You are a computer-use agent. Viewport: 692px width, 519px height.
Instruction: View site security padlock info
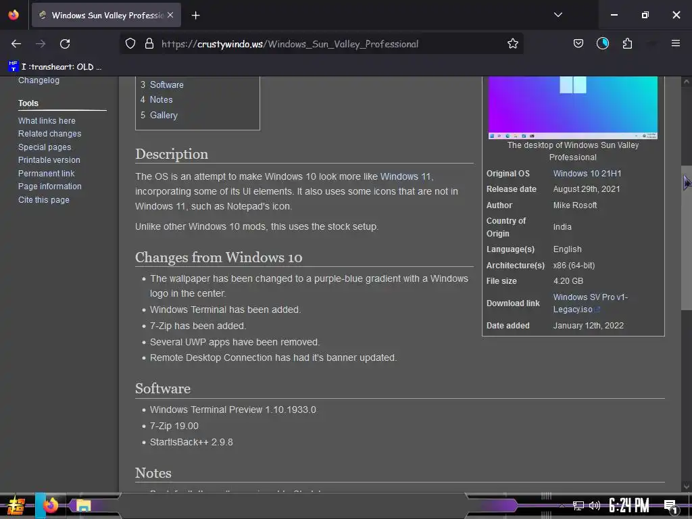tap(149, 44)
